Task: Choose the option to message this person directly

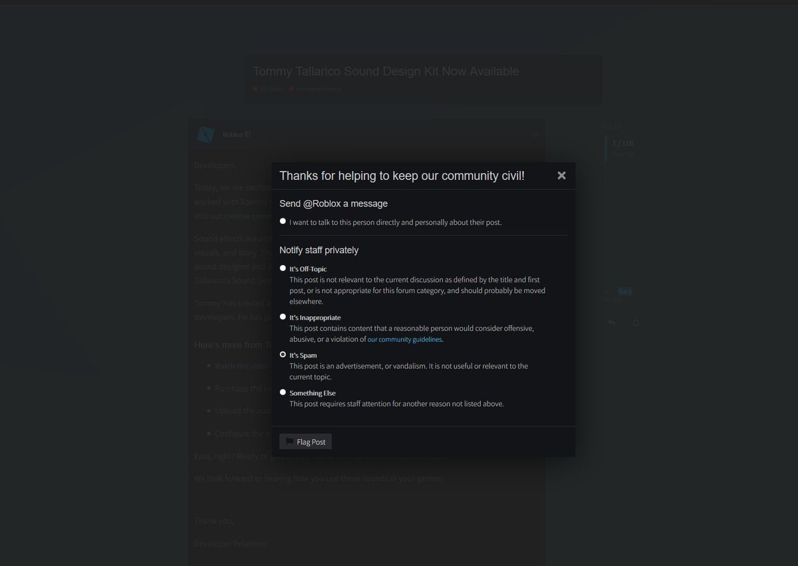Action: click(x=283, y=220)
